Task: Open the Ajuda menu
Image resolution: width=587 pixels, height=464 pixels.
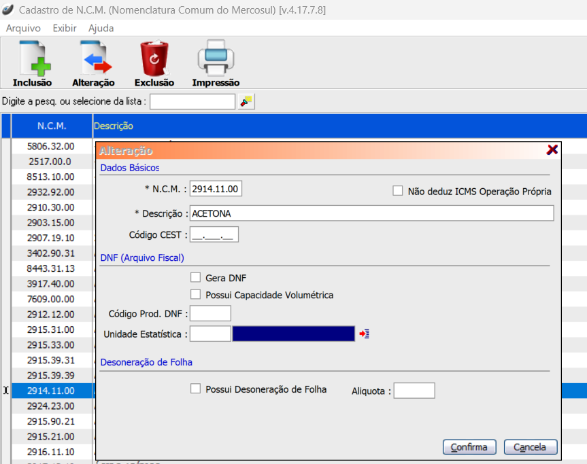Action: click(101, 28)
